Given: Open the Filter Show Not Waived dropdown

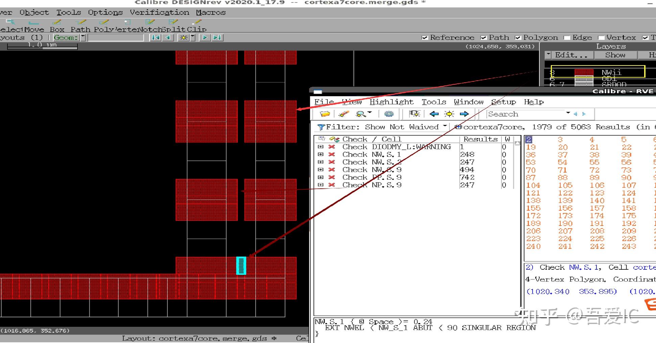Looking at the screenshot, I should pos(445,126).
